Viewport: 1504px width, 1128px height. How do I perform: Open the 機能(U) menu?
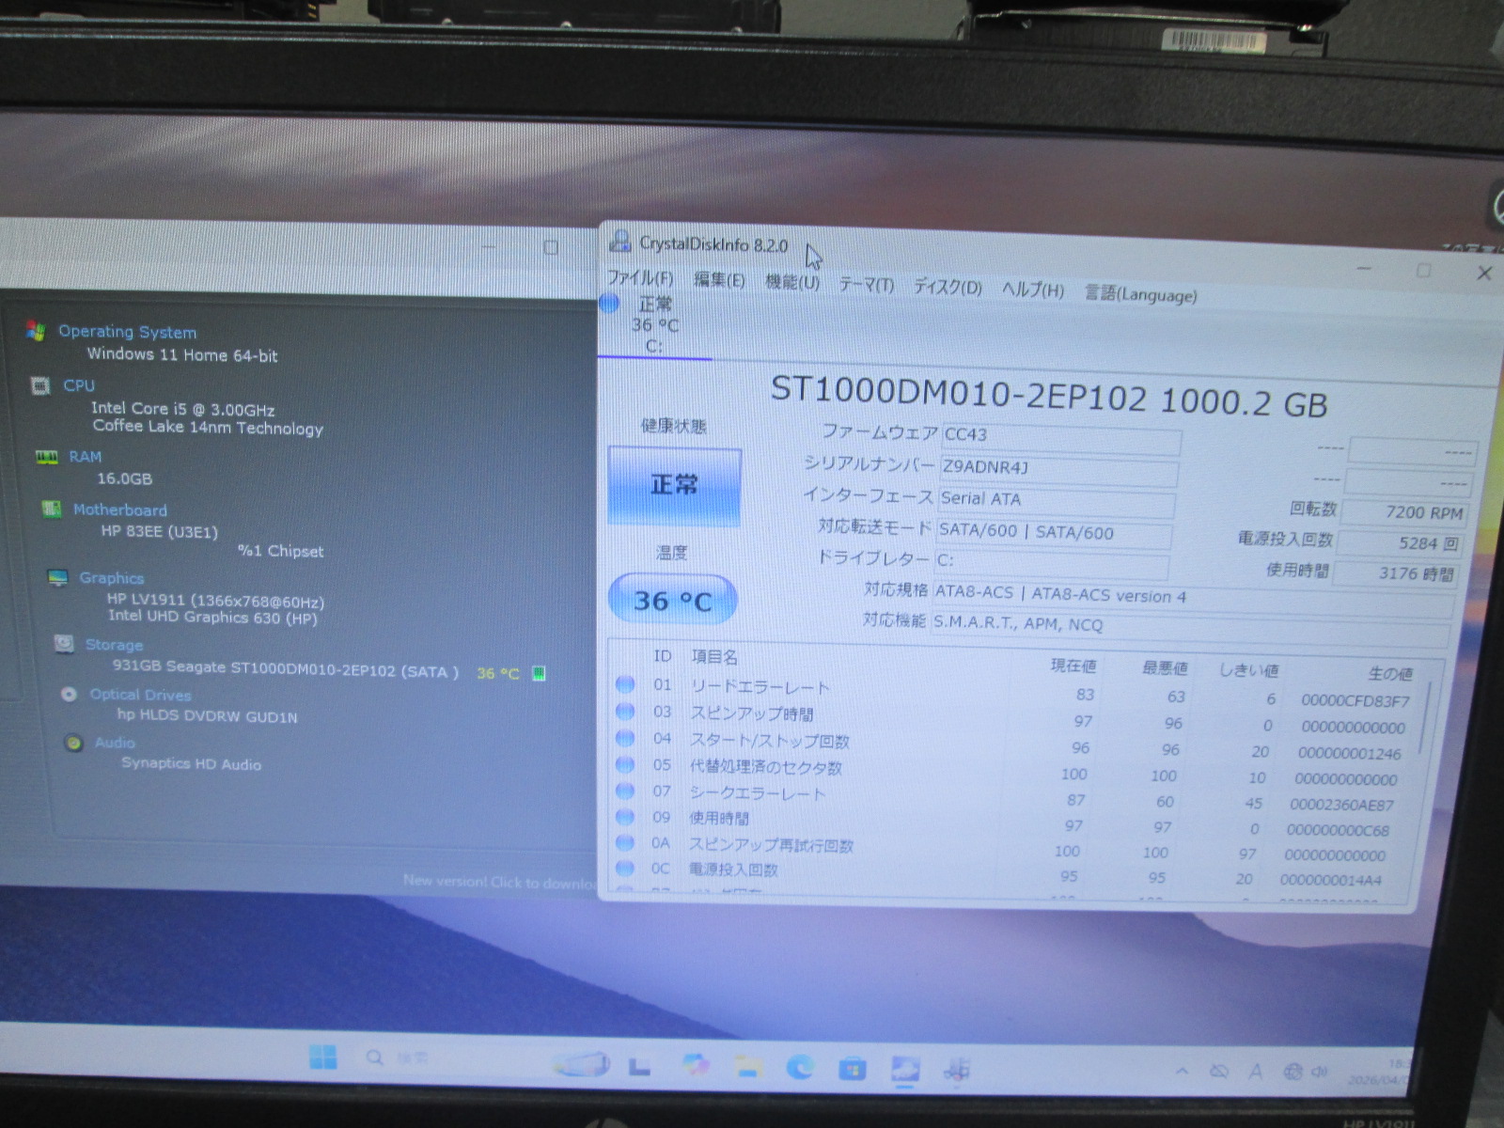(791, 282)
